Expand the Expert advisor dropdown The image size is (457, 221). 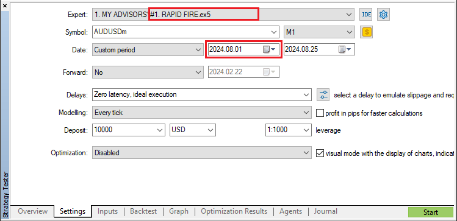pos(223,14)
